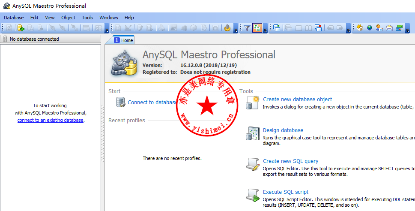Viewport: 415px width, 211px height.
Task: Open the Windows menu
Action: point(108,18)
